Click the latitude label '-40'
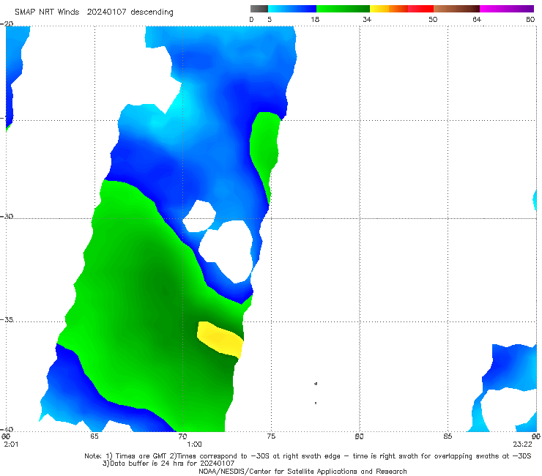 pyautogui.click(x=7, y=429)
